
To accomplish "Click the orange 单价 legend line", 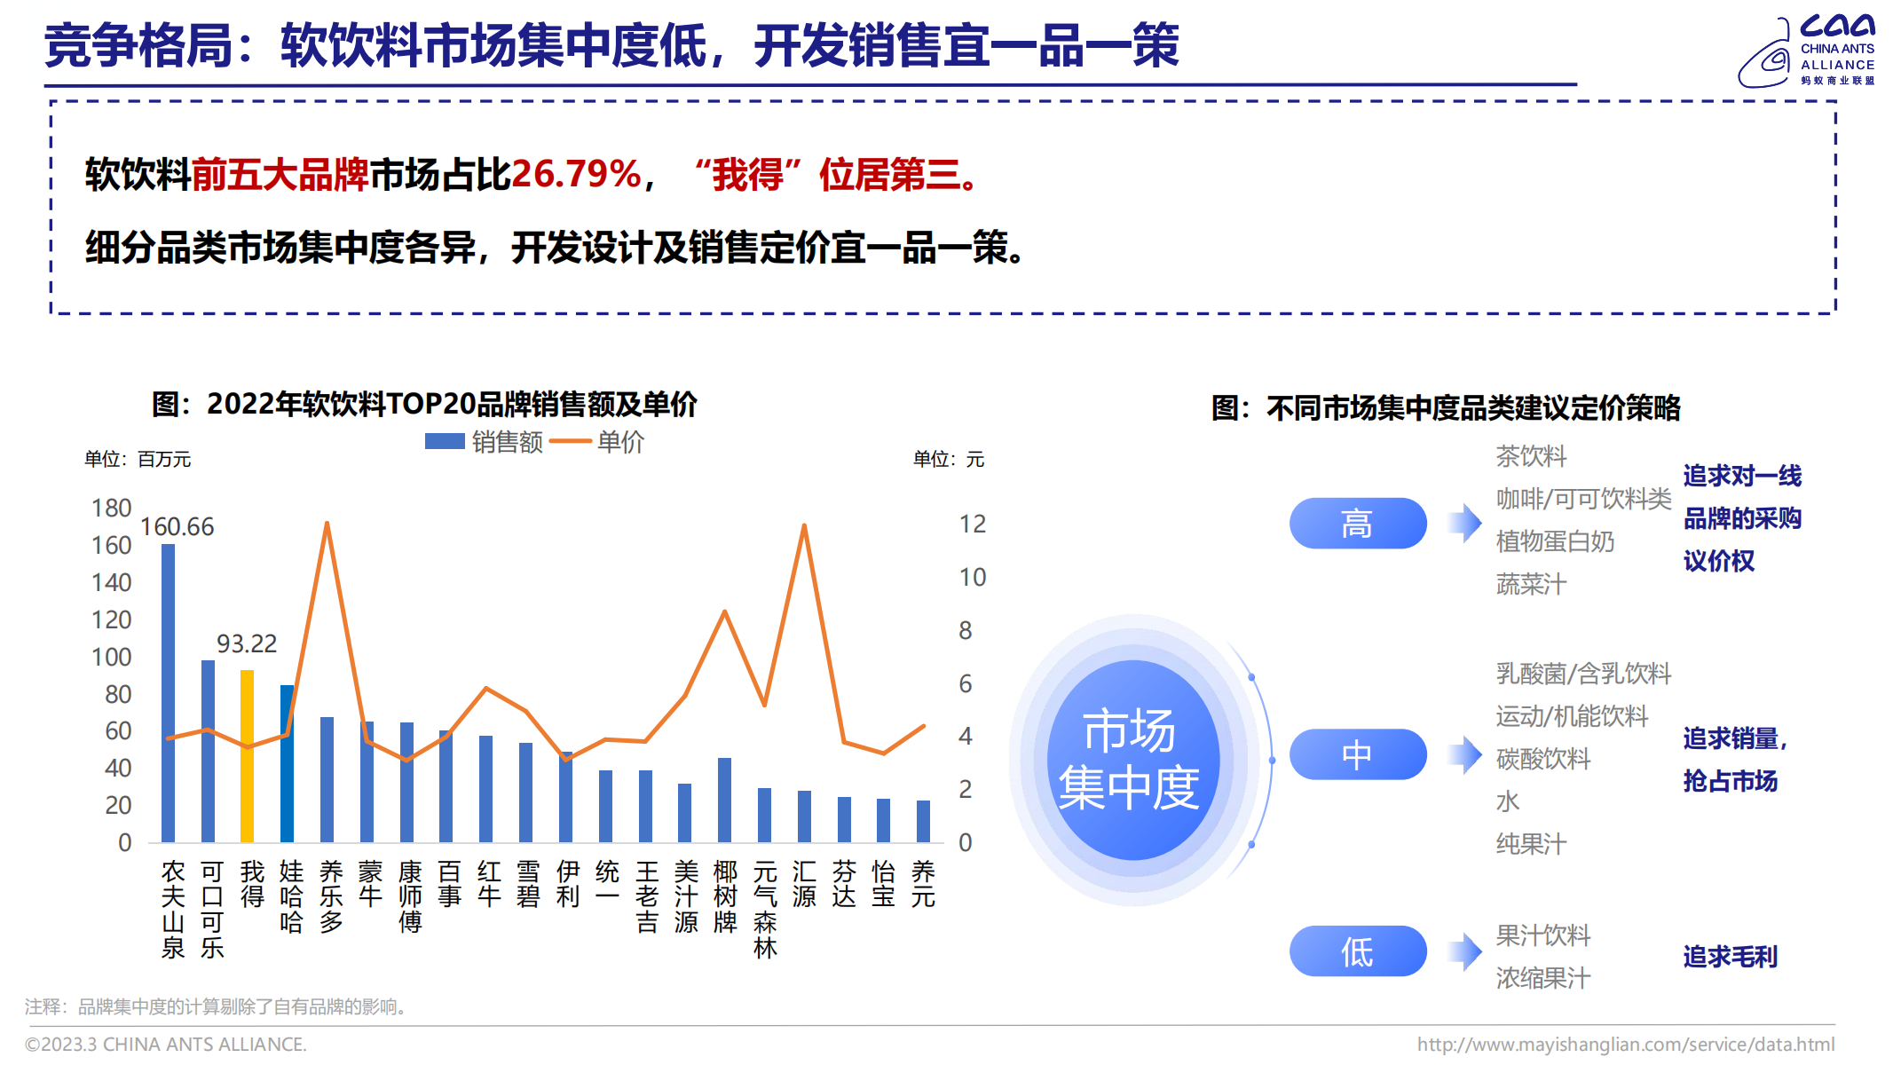I will (570, 441).
